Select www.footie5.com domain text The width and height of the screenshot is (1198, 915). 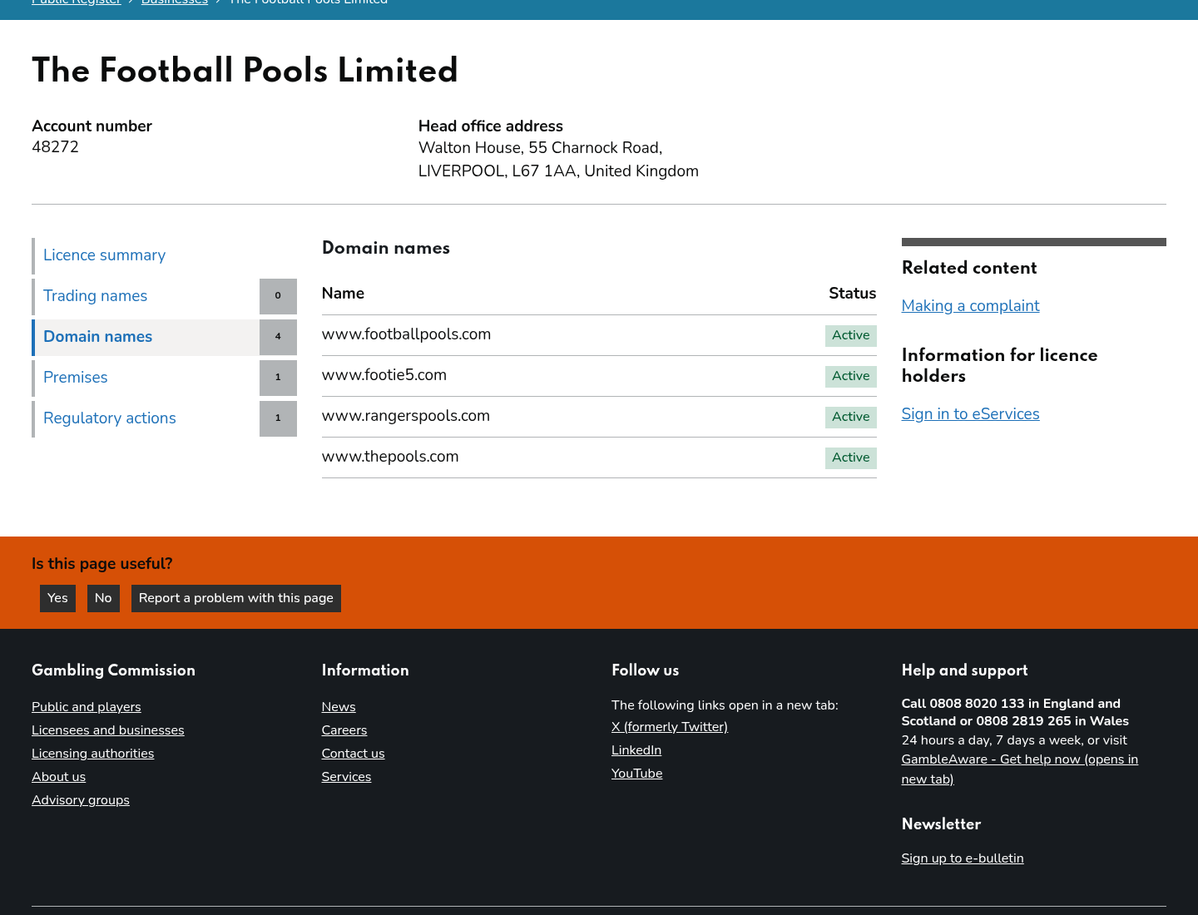(x=384, y=375)
